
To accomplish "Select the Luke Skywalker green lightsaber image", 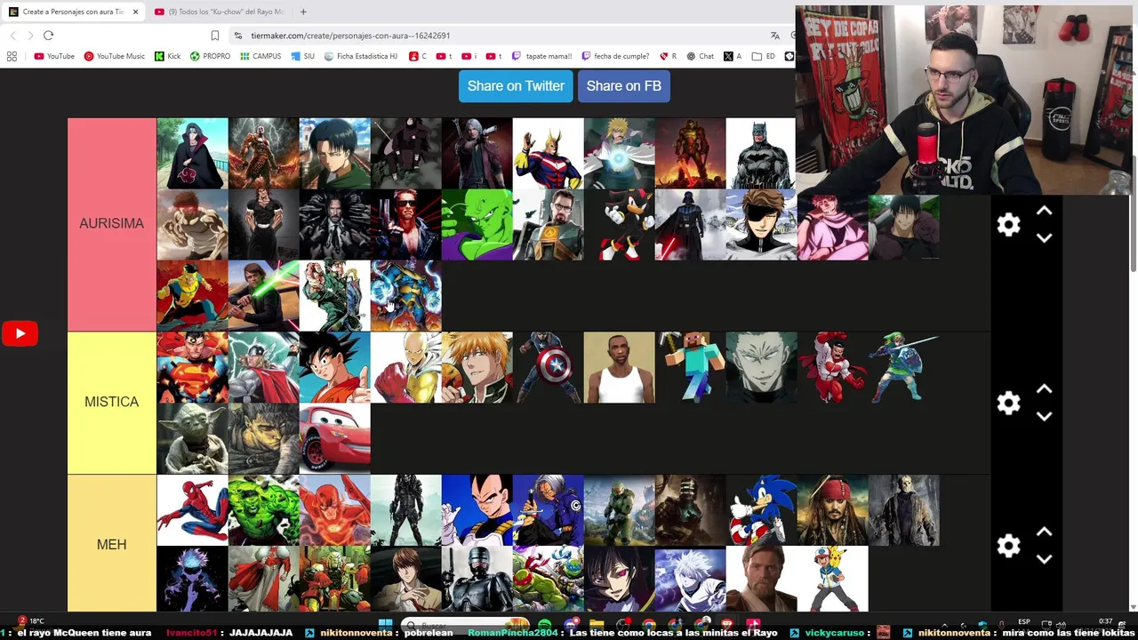I will click(263, 296).
